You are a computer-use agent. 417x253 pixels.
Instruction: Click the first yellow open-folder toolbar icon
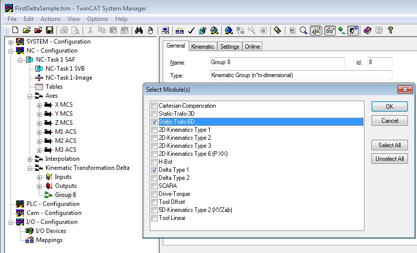click(27, 31)
